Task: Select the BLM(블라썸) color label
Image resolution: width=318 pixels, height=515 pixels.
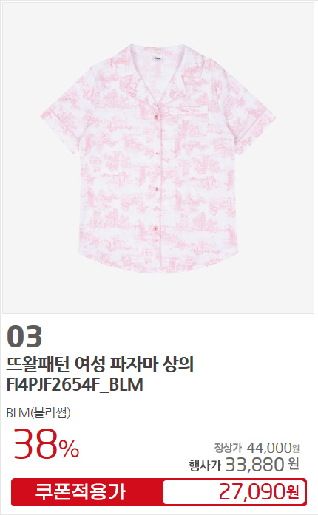Action: 38,413
